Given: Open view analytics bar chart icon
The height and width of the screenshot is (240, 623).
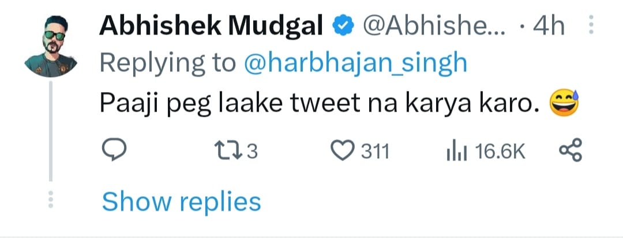Looking at the screenshot, I should tap(457, 152).
